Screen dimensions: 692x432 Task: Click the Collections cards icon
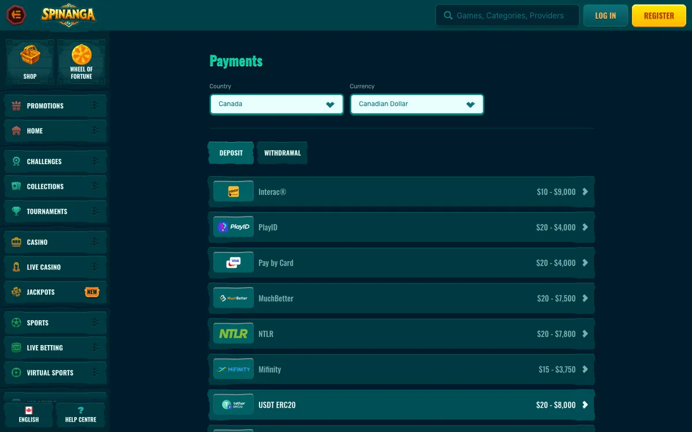(16, 186)
